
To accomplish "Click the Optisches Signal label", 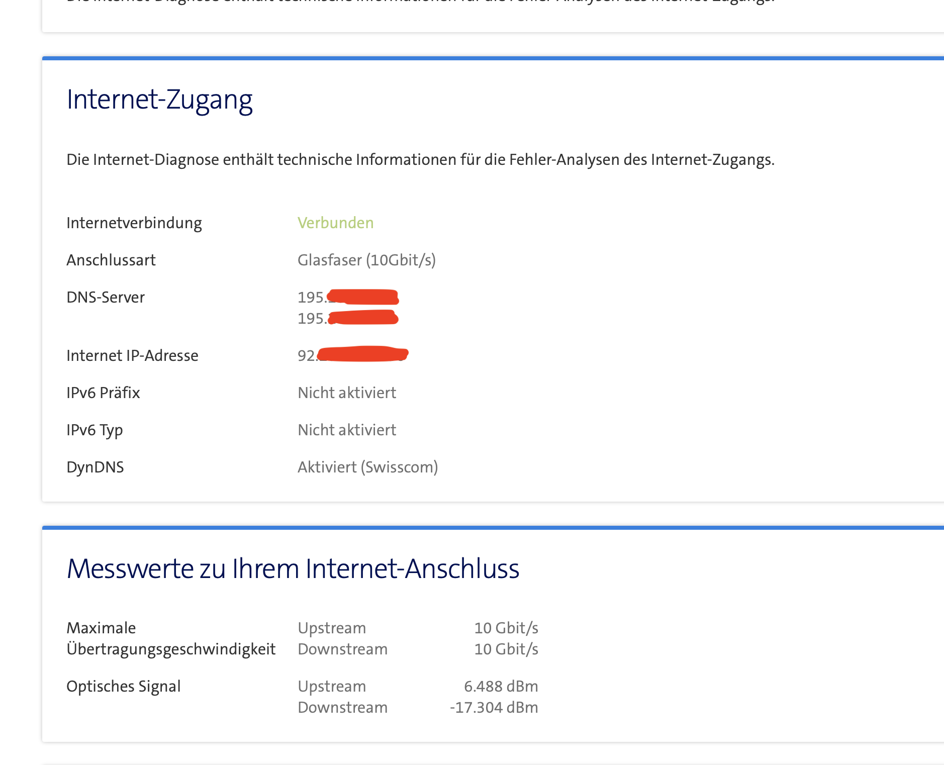I will coord(123,686).
